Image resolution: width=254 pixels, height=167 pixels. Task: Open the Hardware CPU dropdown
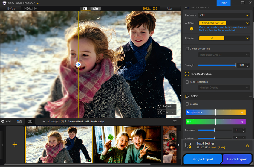point(224,15)
